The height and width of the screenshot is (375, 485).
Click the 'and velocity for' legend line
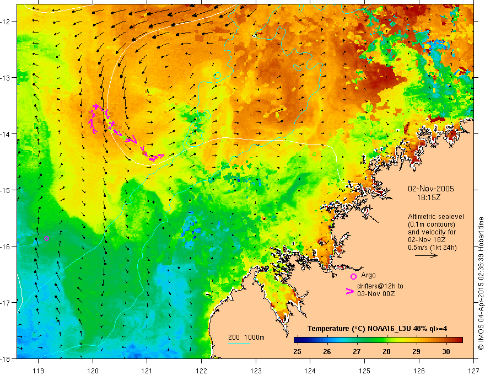[x=432, y=232]
